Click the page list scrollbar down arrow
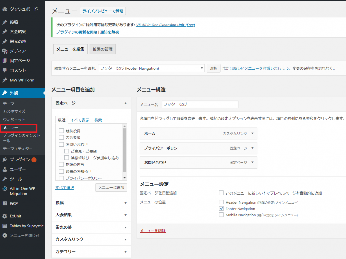Screen dimensions: 346x259 (124, 178)
